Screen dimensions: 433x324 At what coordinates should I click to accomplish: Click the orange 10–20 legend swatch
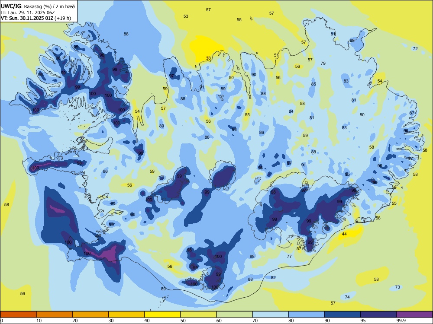click(x=55, y=314)
